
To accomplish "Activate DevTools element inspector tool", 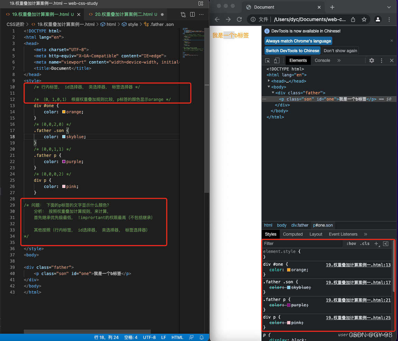I will [267, 60].
